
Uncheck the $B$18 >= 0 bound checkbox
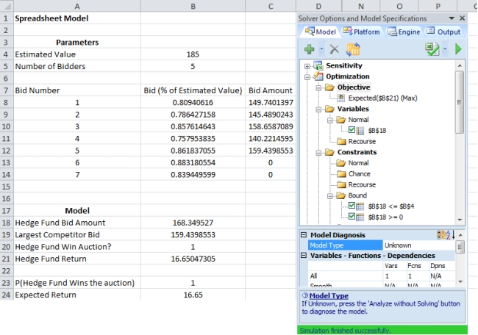(352, 217)
